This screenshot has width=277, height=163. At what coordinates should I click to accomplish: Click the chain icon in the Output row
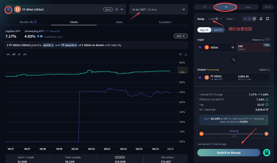click(x=200, y=78)
